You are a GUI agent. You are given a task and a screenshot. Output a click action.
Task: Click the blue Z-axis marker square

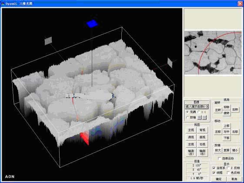click(x=92, y=24)
